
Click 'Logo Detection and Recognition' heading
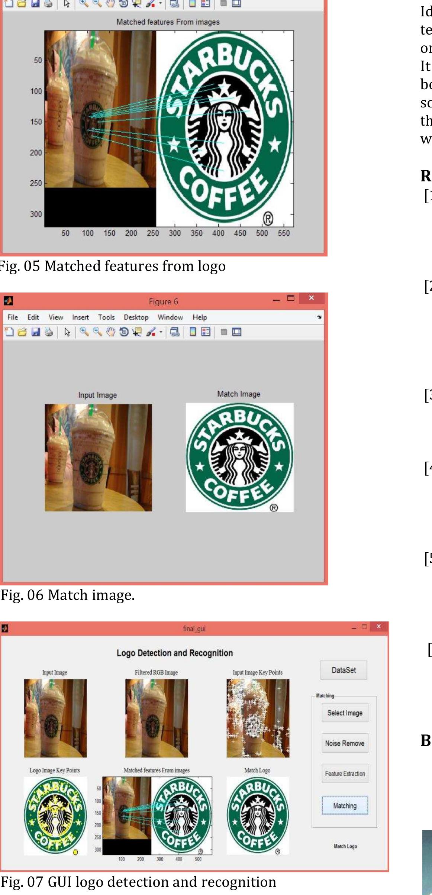coord(175,653)
